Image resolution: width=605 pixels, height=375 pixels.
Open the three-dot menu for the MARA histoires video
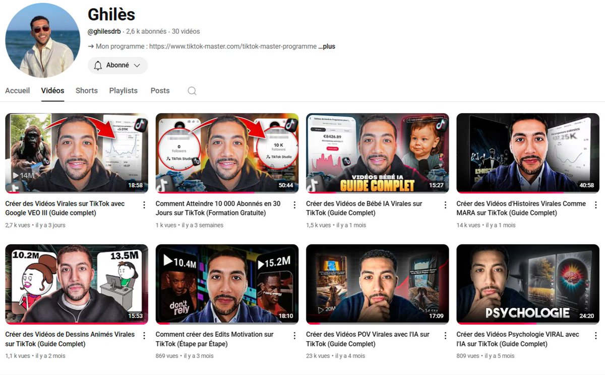click(595, 205)
